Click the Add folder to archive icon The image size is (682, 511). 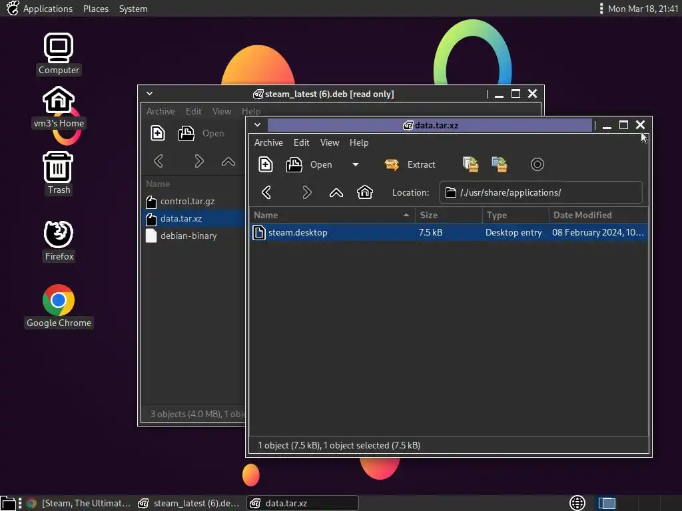[500, 164]
